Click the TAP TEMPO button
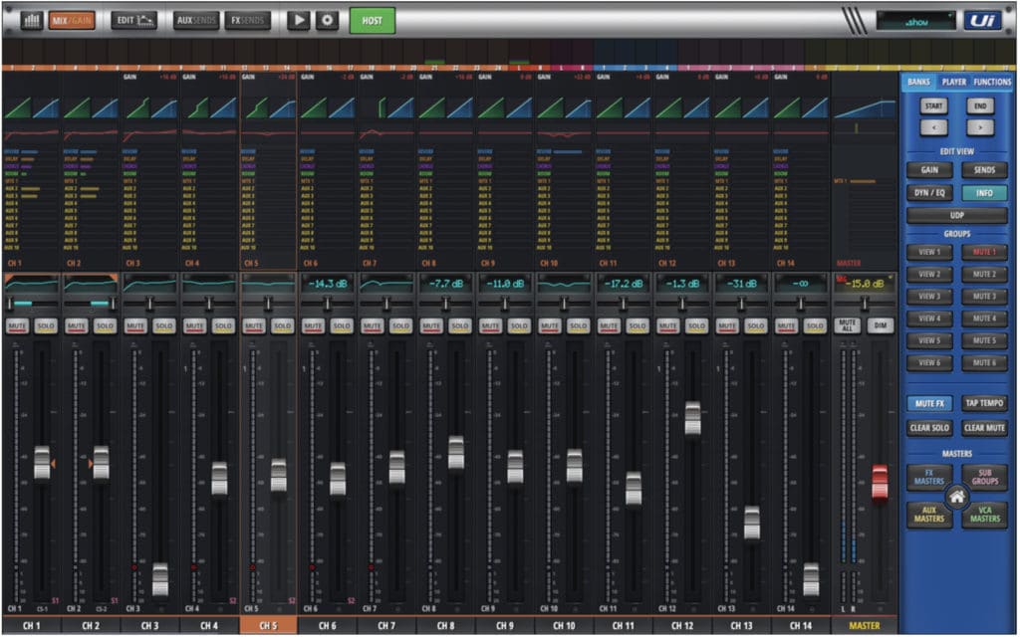 pos(983,403)
